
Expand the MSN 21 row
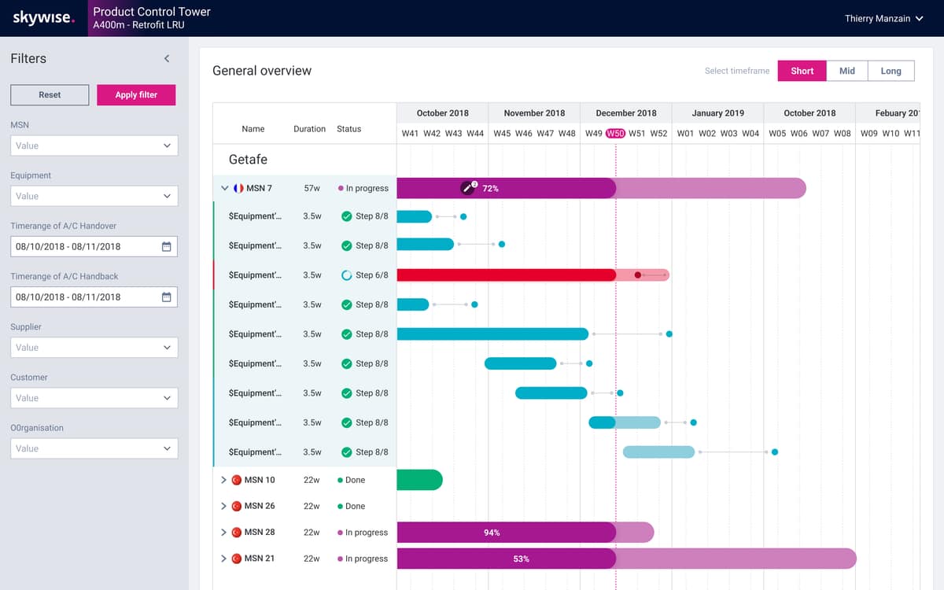[224, 559]
